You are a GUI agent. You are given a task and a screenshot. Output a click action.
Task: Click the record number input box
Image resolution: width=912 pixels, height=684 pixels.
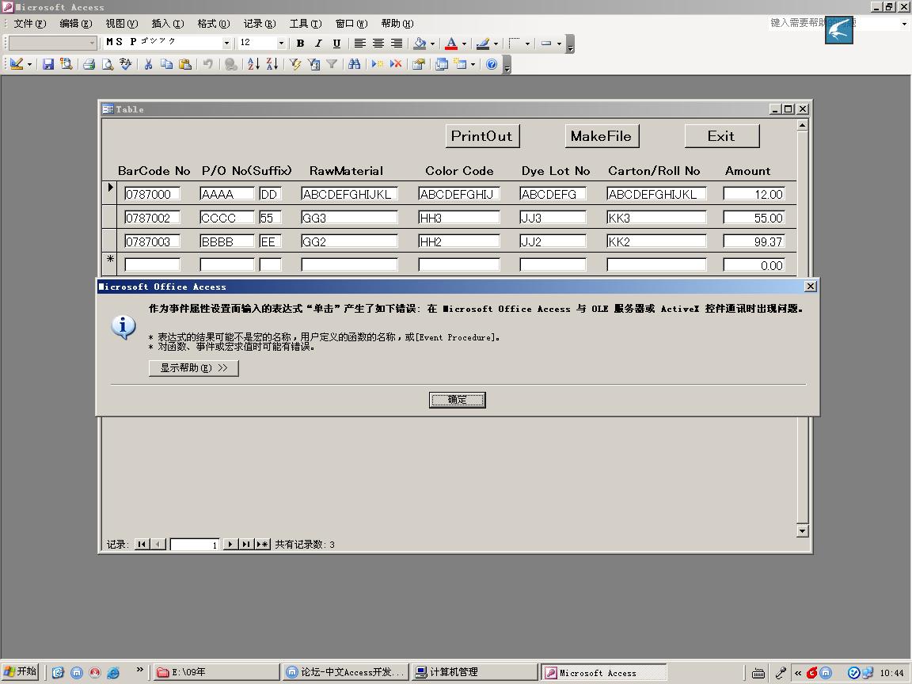point(194,545)
